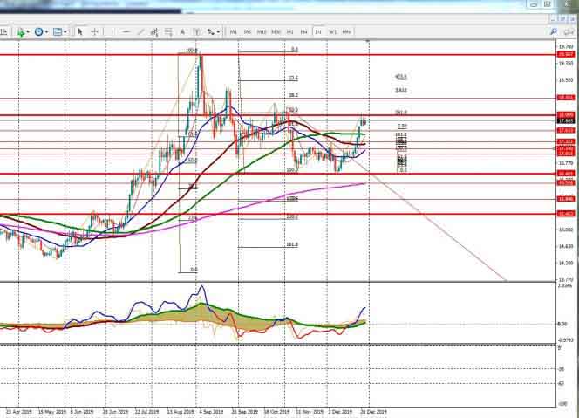This screenshot has width=579, height=418.
Task: Select the Text Label tool
Action: (x=196, y=32)
